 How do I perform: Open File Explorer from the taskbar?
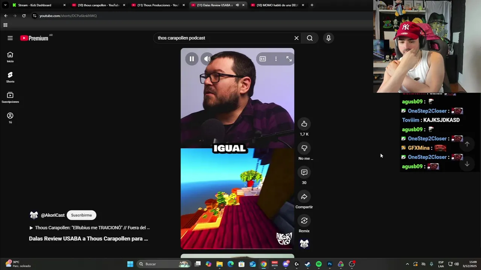(x=219, y=264)
